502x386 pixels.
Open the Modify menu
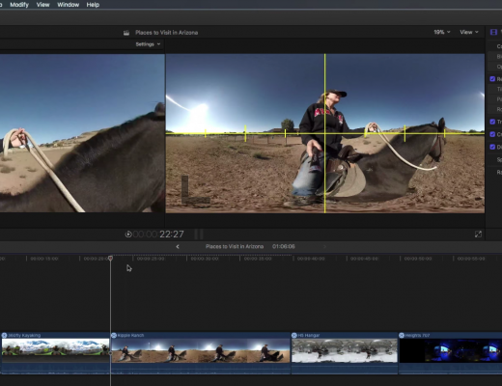tap(19, 5)
